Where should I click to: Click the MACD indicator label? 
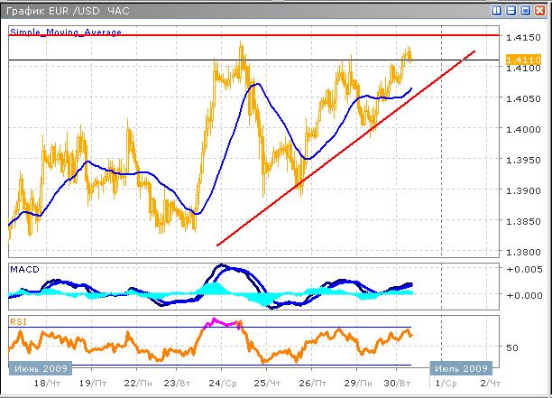tap(24, 269)
